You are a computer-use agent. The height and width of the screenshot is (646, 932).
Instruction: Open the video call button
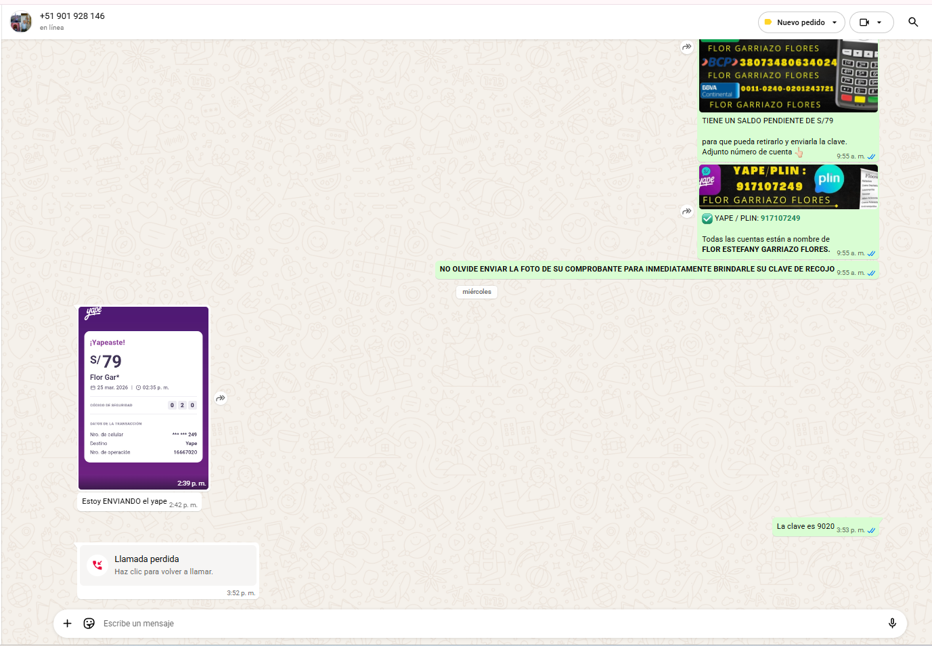pyautogui.click(x=864, y=22)
